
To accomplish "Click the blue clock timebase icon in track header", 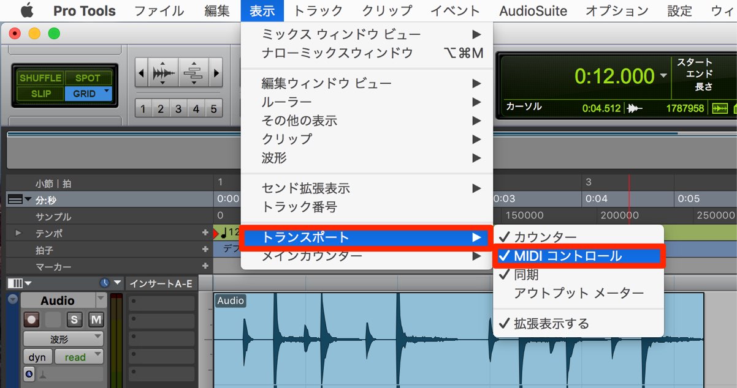I will pyautogui.click(x=104, y=283).
